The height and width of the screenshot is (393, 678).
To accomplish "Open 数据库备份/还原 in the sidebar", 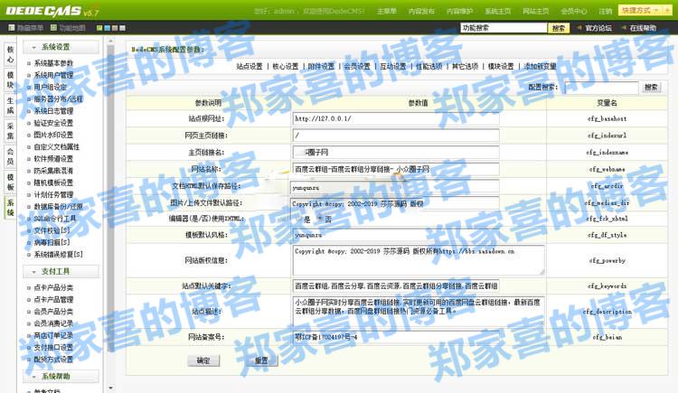I will click(x=59, y=207).
